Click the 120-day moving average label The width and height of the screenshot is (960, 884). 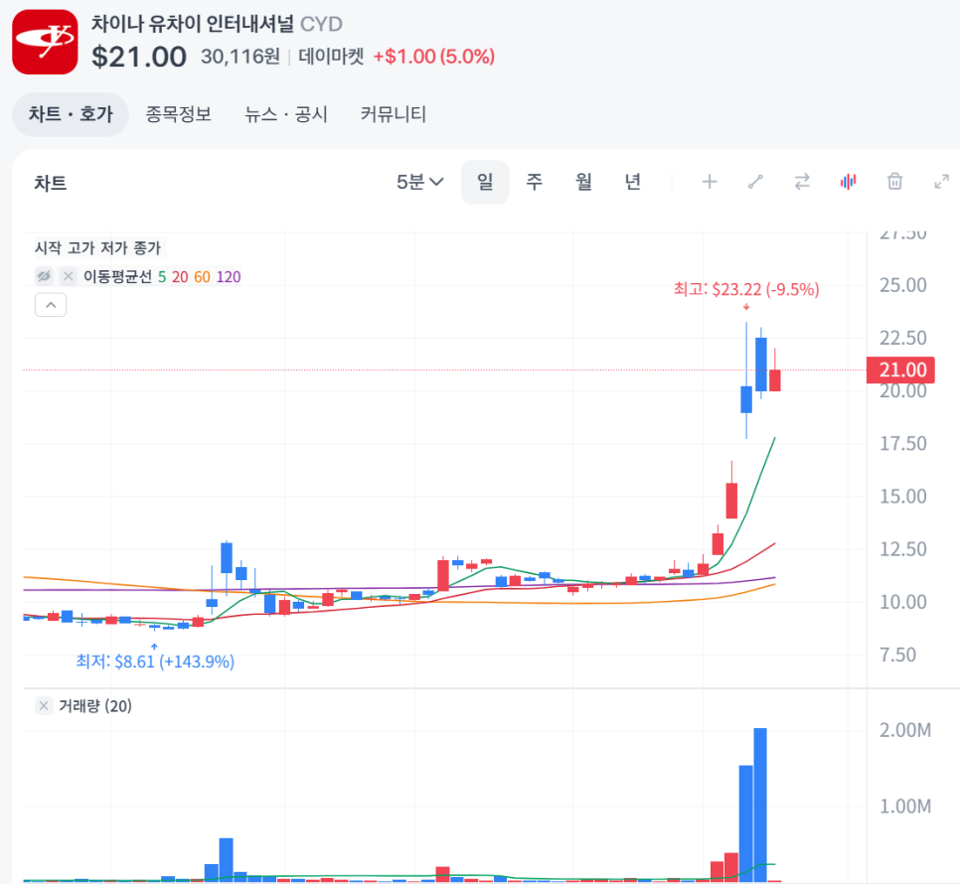(229, 277)
